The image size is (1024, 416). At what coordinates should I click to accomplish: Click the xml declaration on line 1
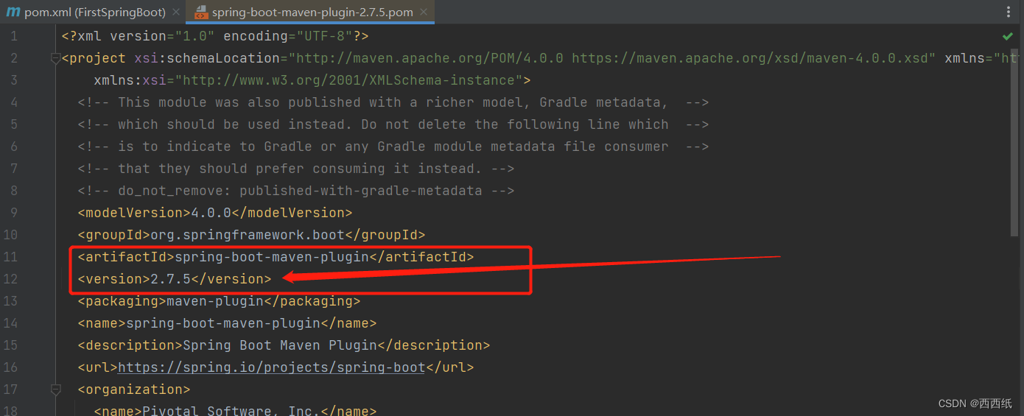coord(215,35)
